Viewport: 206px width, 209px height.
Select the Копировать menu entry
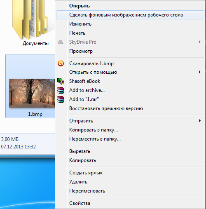[130, 160]
